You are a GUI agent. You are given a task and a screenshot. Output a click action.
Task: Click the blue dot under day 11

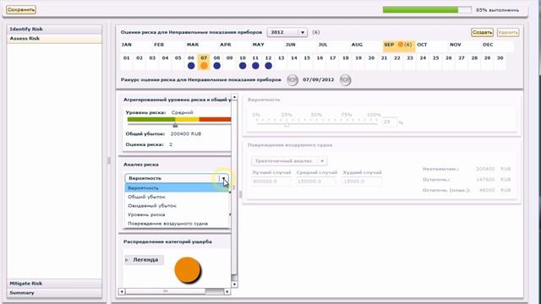click(x=255, y=66)
